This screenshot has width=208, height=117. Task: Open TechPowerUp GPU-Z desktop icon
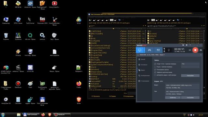(42, 85)
